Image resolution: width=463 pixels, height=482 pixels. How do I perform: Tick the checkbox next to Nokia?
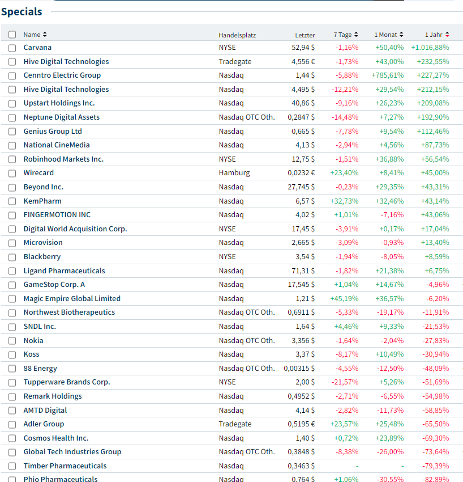(12, 341)
